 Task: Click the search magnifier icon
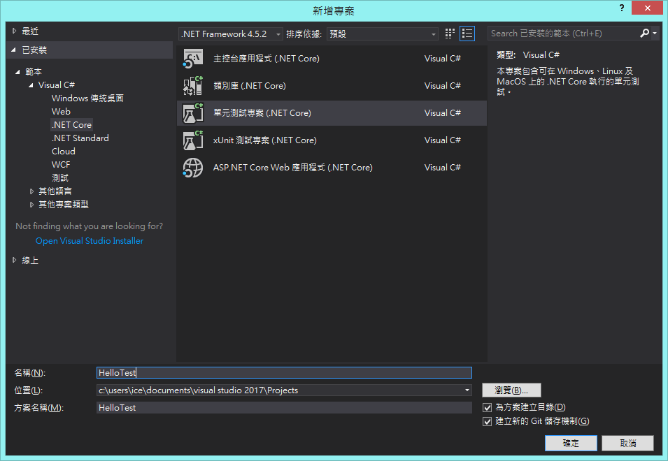pos(645,33)
